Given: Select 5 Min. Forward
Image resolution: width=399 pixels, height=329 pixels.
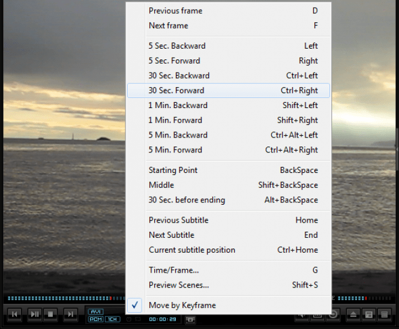Looking at the screenshot, I should pos(229,149).
